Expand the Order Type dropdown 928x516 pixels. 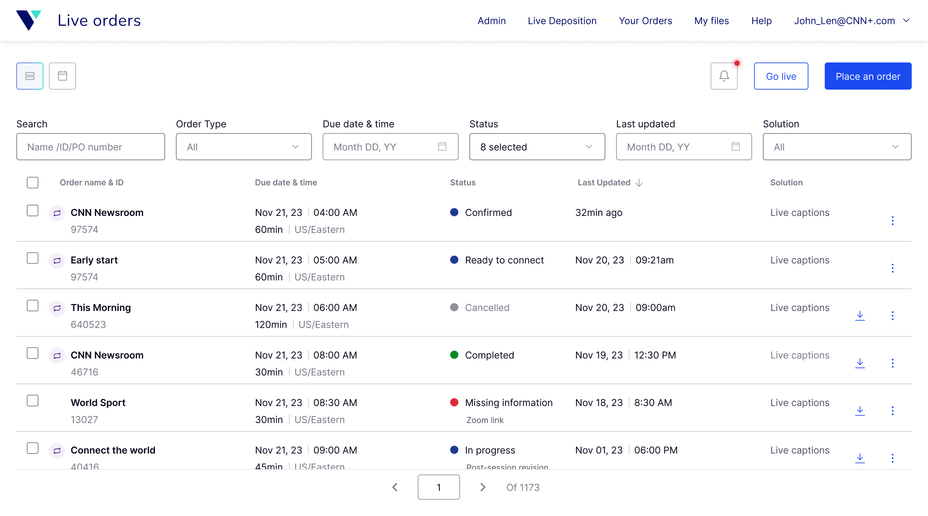coord(244,147)
